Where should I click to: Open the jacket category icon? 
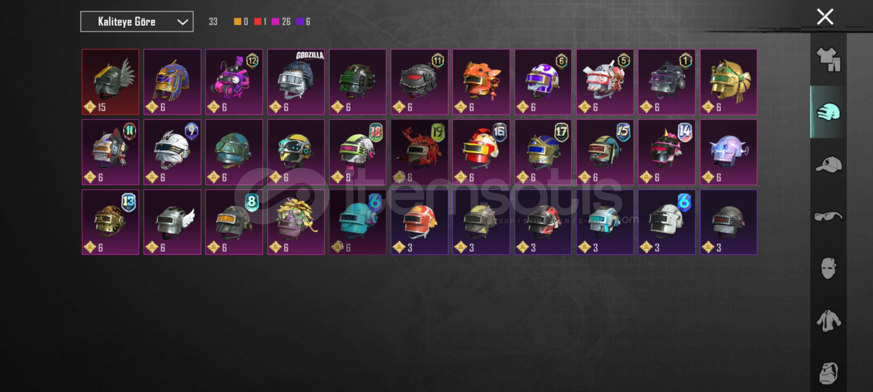tap(828, 321)
